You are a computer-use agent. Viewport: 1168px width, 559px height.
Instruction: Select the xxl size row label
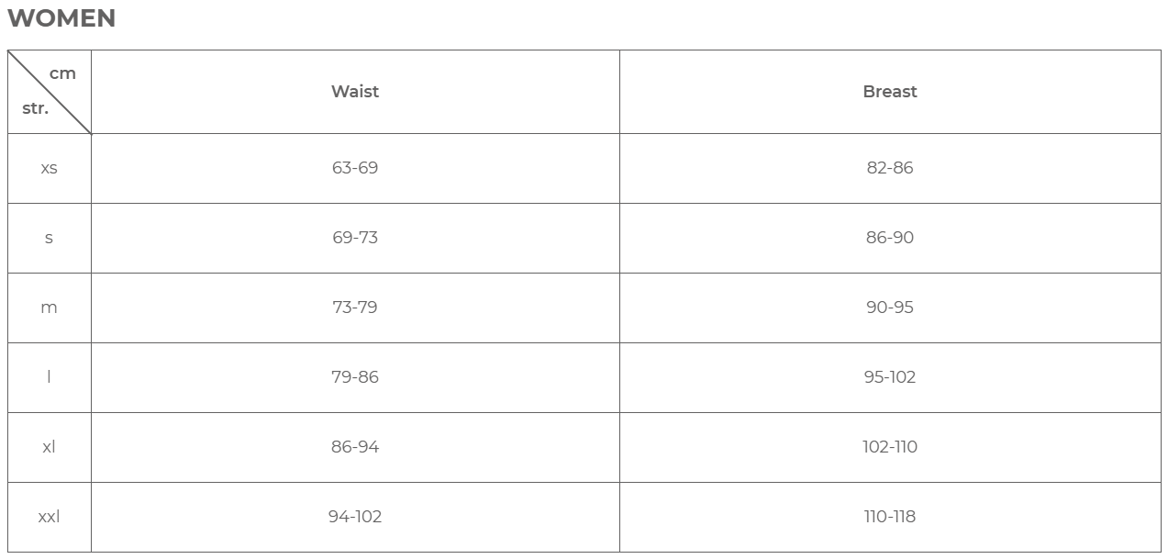coord(50,517)
